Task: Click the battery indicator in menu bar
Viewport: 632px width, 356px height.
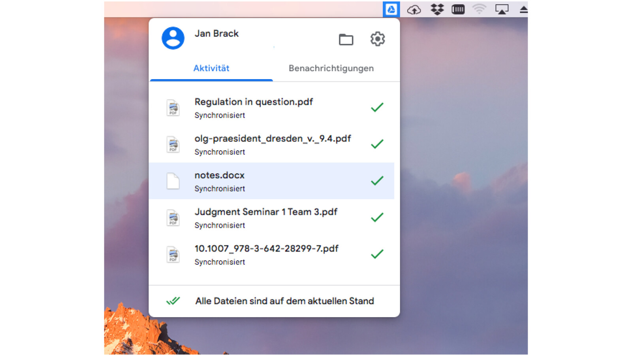Action: click(458, 9)
